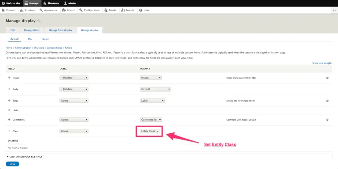Grab the Tags row drag handle
This screenshot has height=169, width=338.
coord(9,101)
